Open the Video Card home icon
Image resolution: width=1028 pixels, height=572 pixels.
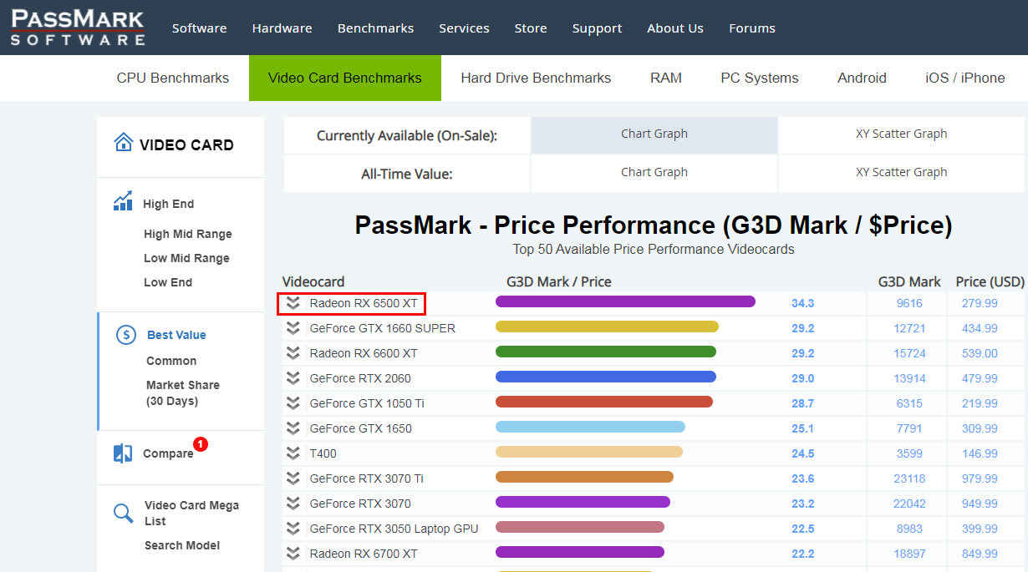[x=124, y=142]
